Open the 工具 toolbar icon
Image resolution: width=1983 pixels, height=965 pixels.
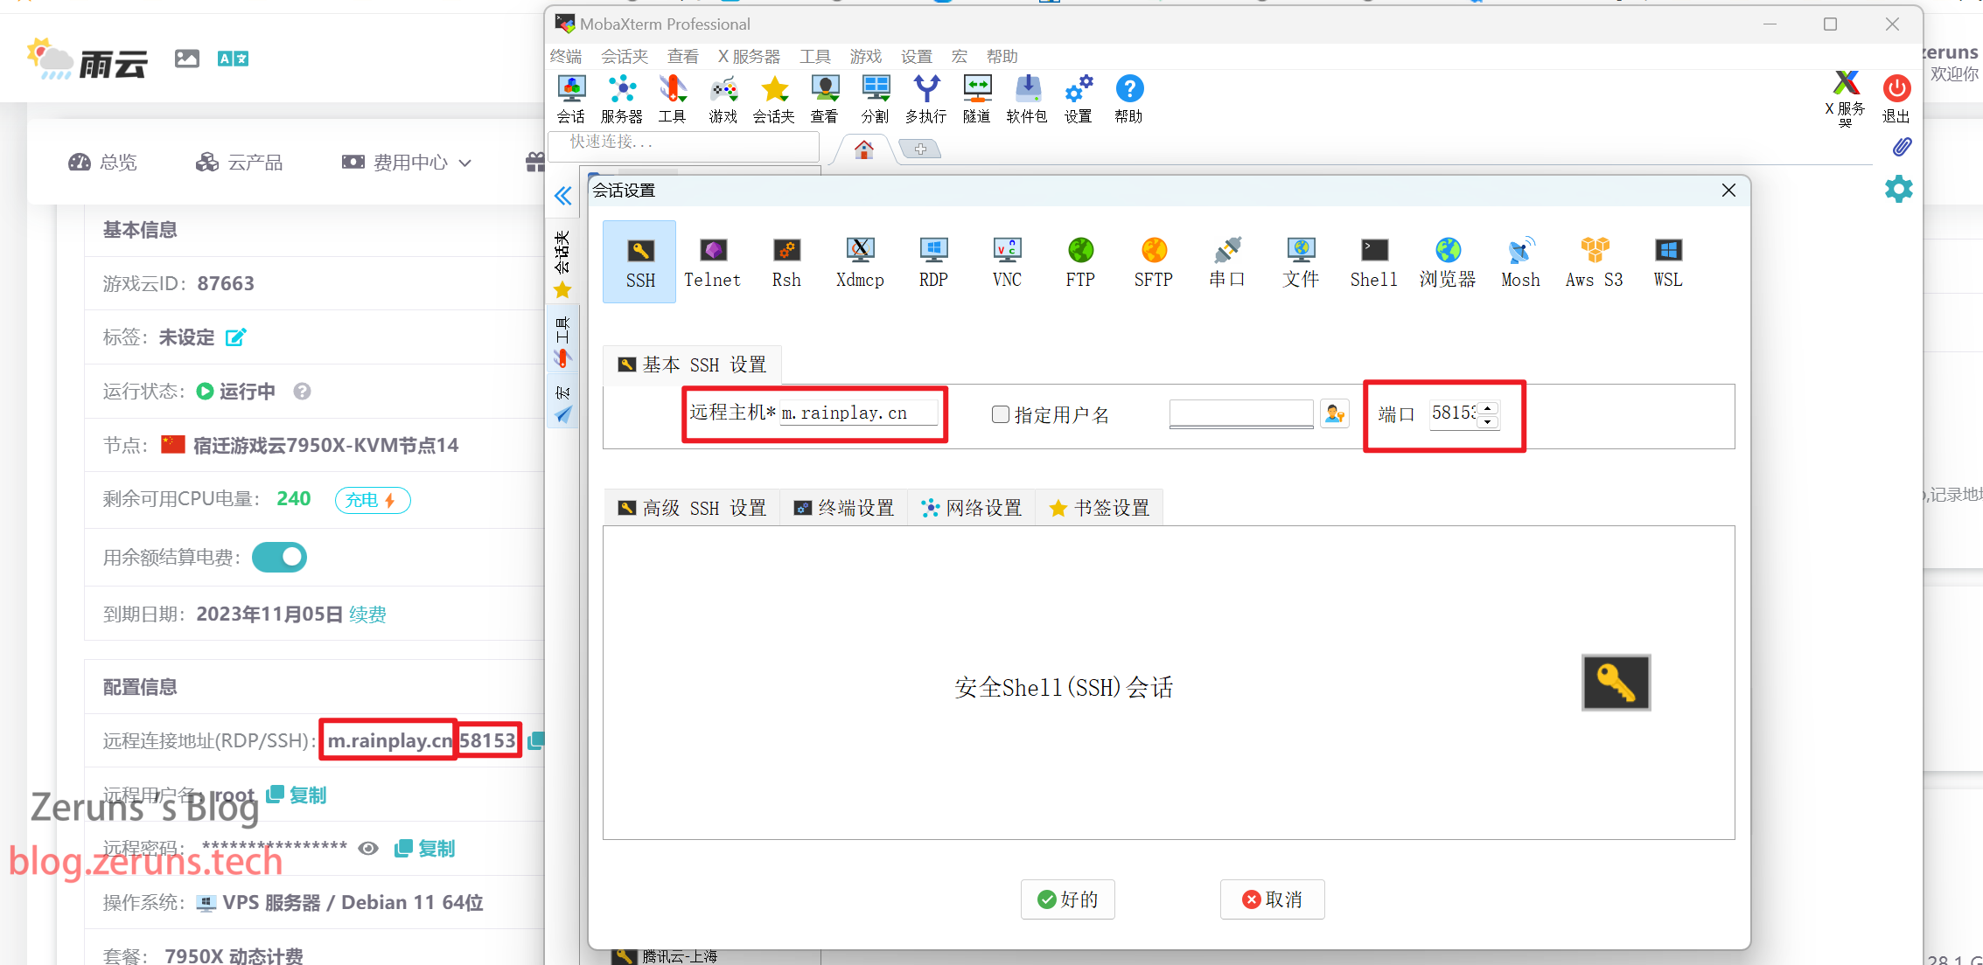672,100
